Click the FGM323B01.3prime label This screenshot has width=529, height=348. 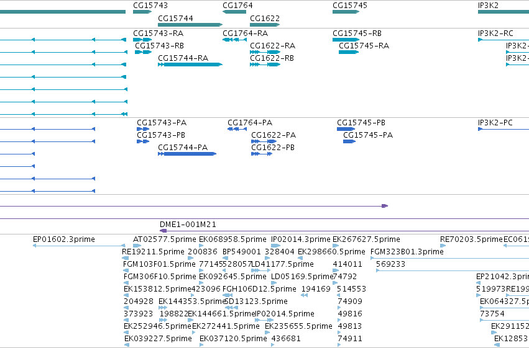[x=407, y=252]
